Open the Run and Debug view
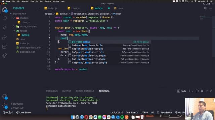The height and width of the screenshot is (120, 215). click(x=4, y=37)
